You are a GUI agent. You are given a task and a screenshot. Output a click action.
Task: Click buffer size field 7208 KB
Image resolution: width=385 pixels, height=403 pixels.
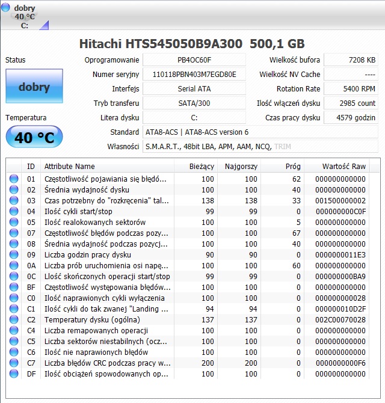tap(351, 60)
